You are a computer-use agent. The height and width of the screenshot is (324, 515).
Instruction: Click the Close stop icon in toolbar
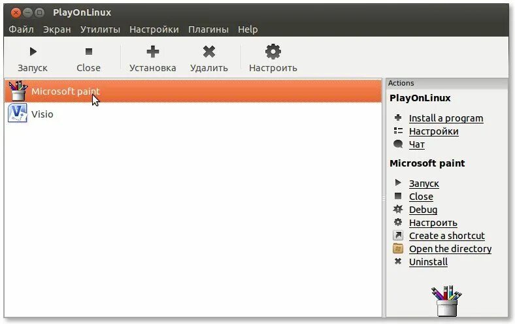(x=89, y=52)
